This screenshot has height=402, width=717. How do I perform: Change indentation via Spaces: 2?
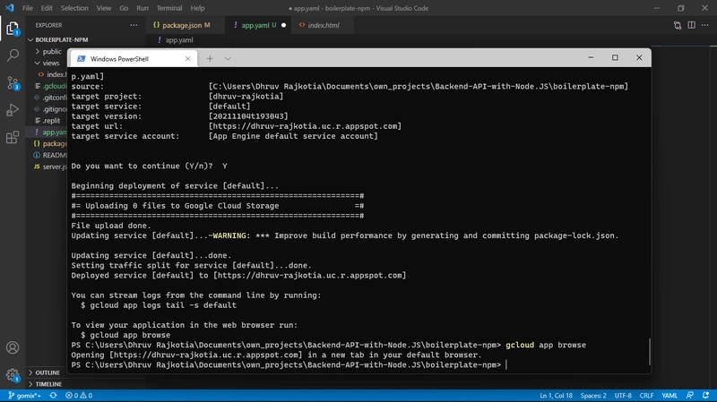(x=593, y=396)
